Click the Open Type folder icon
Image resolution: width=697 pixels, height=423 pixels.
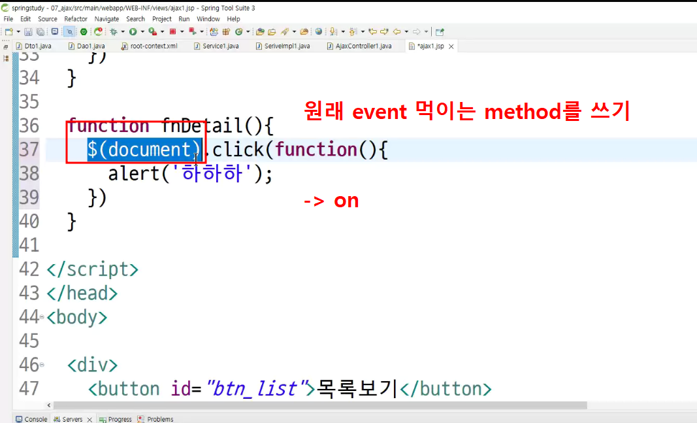pos(261,31)
